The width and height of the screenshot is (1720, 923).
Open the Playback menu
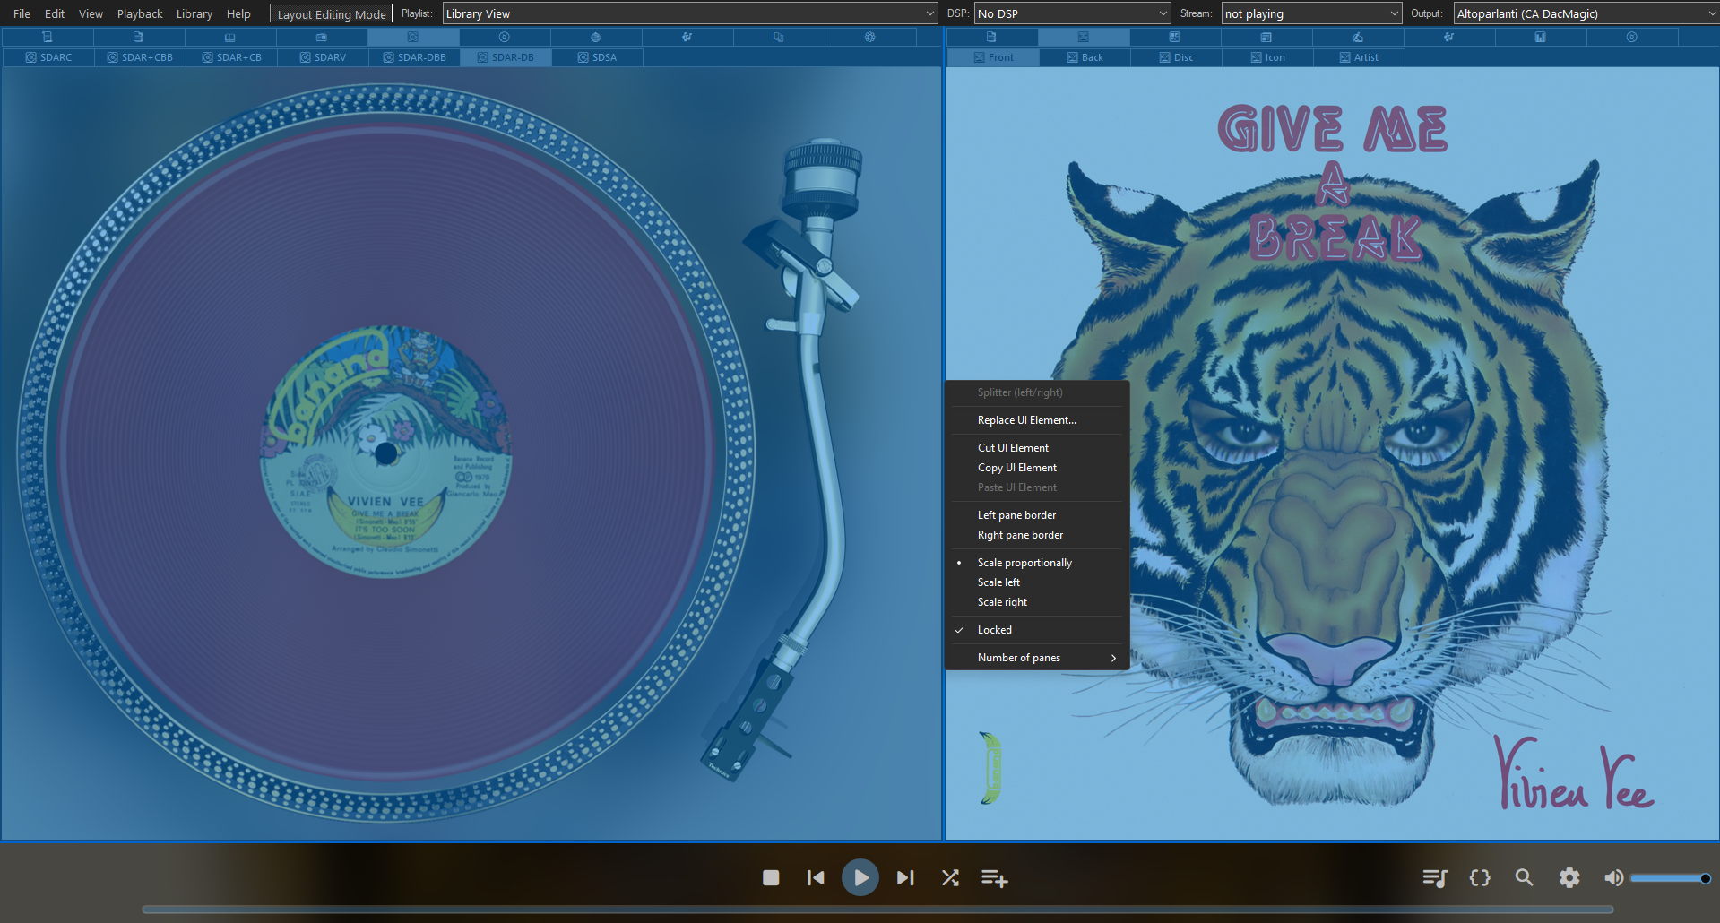140,13
